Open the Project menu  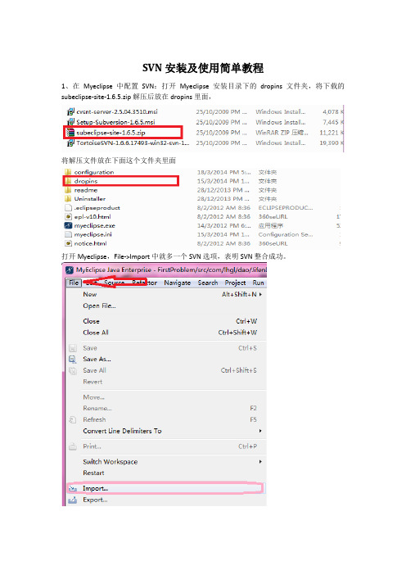pyautogui.click(x=235, y=283)
